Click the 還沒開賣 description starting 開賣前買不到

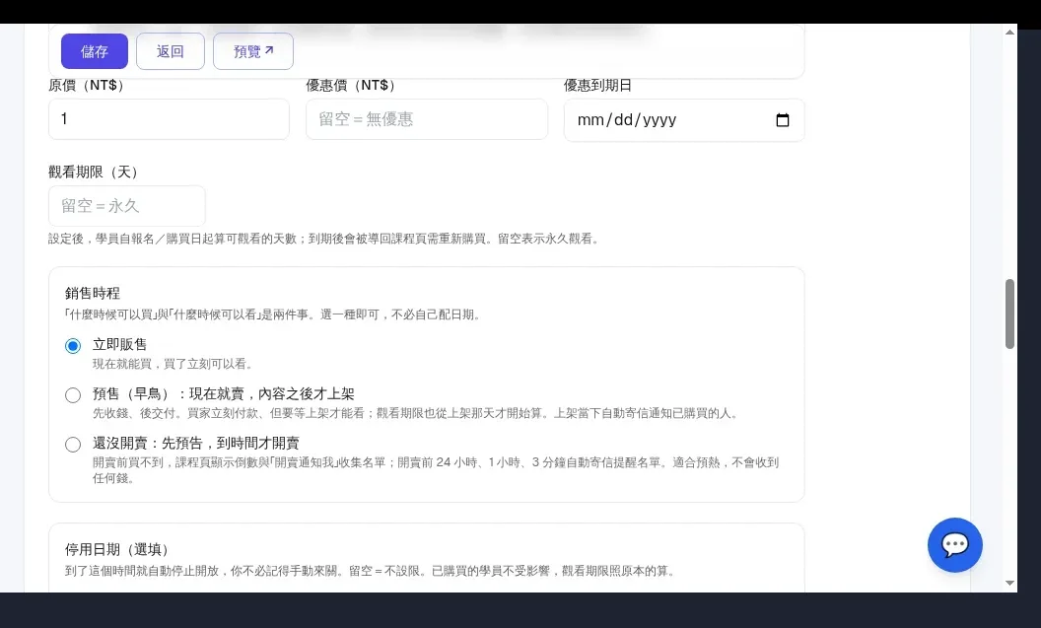point(436,470)
